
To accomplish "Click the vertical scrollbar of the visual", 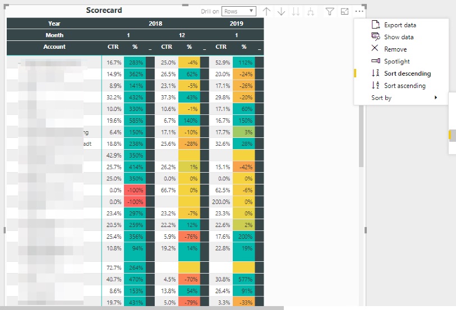I will coord(361,136).
